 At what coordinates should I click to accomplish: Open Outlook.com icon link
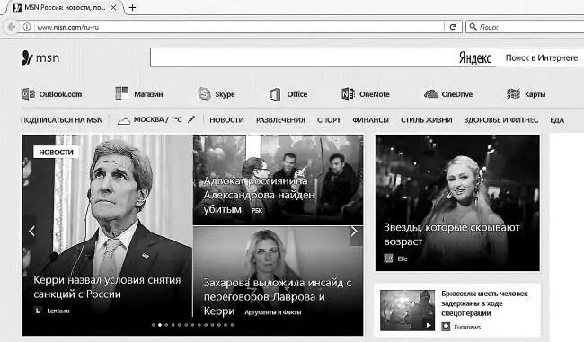click(x=28, y=93)
